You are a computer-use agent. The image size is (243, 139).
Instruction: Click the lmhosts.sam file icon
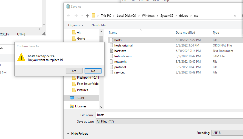pos(111,56)
